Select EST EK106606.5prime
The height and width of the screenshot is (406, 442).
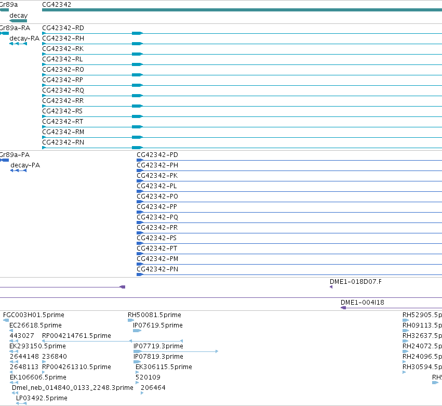pyautogui.click(x=38, y=377)
